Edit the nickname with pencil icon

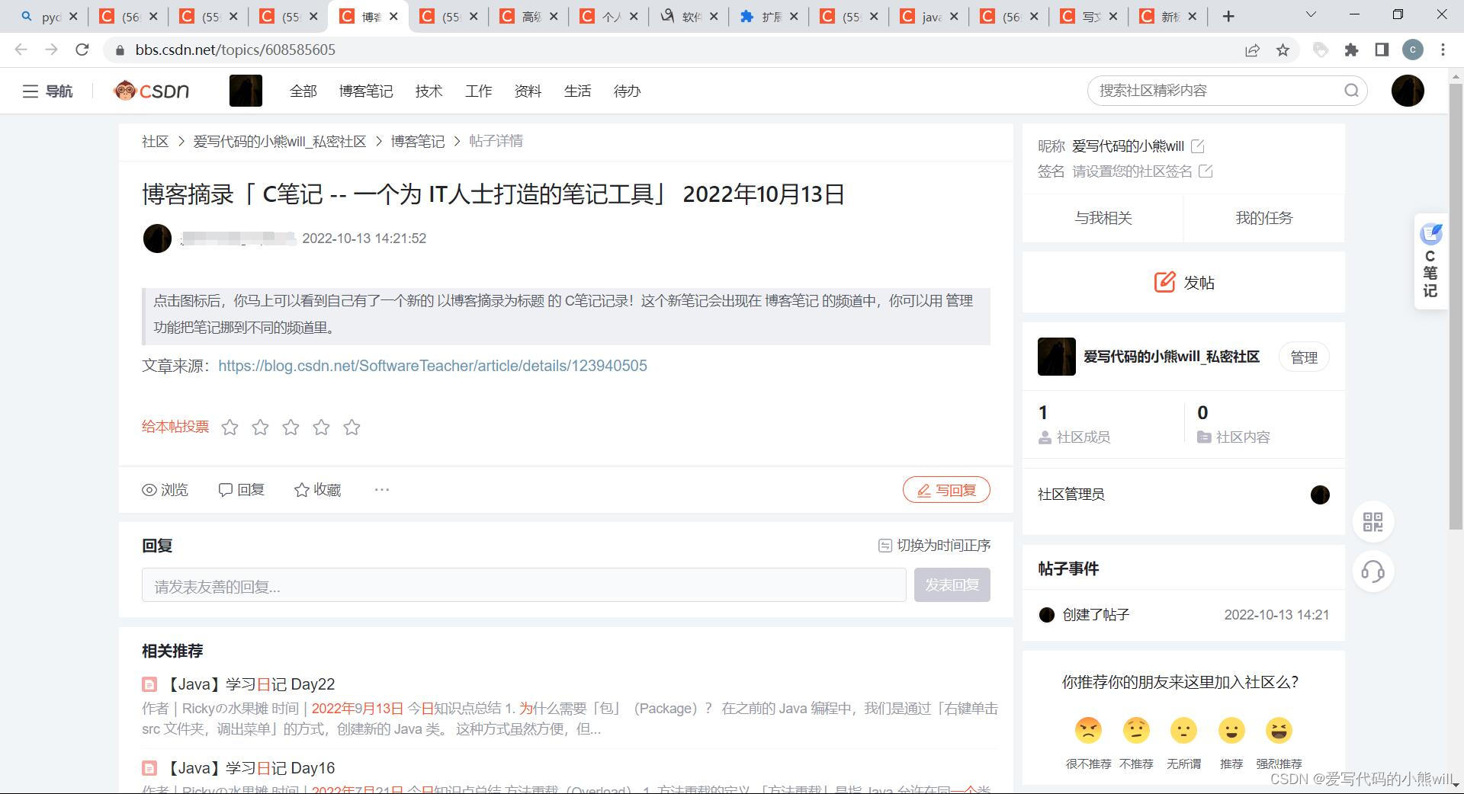coord(1198,146)
